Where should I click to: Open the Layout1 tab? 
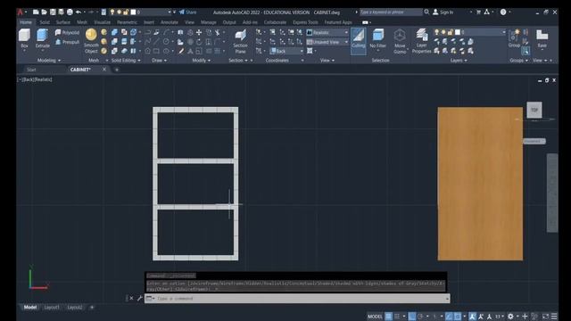click(52, 307)
